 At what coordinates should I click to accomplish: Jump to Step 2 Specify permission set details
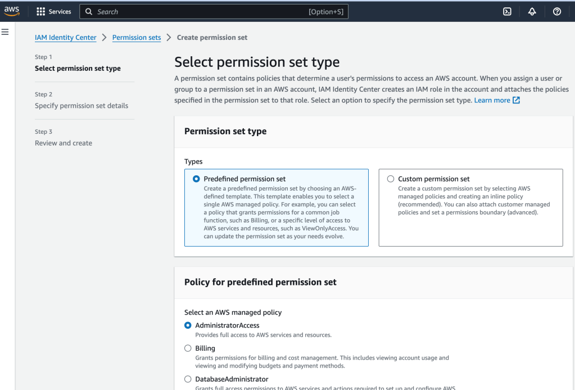tap(82, 106)
